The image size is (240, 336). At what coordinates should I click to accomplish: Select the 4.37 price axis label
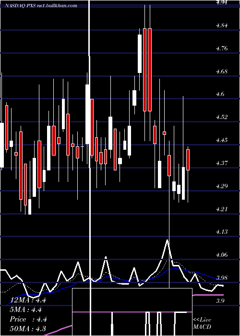click(222, 163)
